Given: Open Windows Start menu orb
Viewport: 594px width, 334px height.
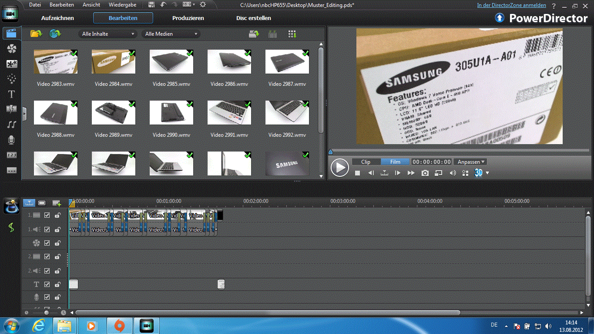Looking at the screenshot, I should [x=11, y=325].
